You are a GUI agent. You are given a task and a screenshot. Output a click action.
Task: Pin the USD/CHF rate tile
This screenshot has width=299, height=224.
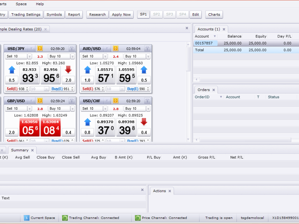click(x=148, y=101)
